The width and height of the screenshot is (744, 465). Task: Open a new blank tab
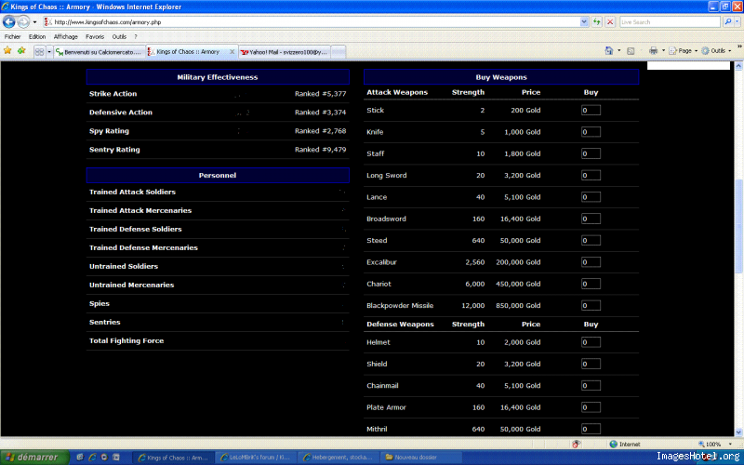tap(338, 52)
